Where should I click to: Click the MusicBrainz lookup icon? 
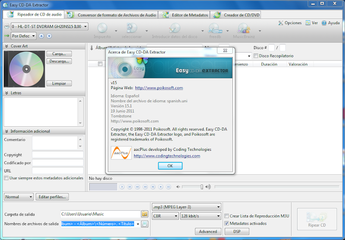click(244, 28)
